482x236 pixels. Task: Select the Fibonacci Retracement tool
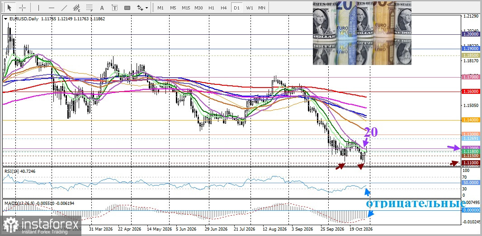click(90, 8)
